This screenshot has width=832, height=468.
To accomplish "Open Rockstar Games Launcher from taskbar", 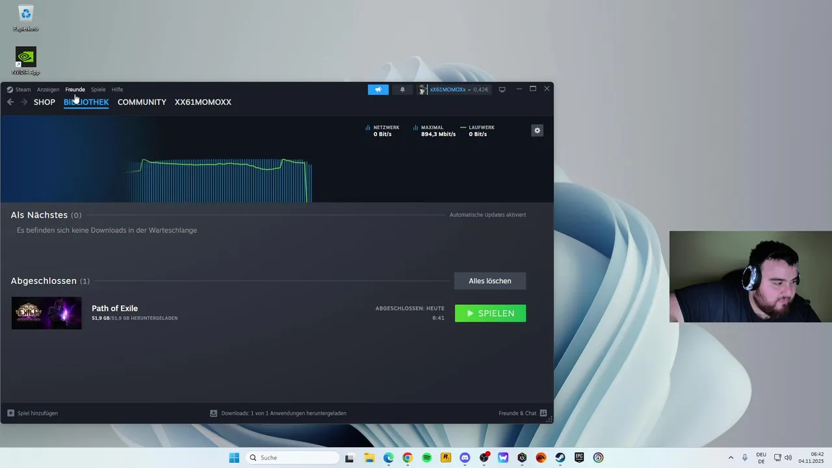I will coord(446,458).
